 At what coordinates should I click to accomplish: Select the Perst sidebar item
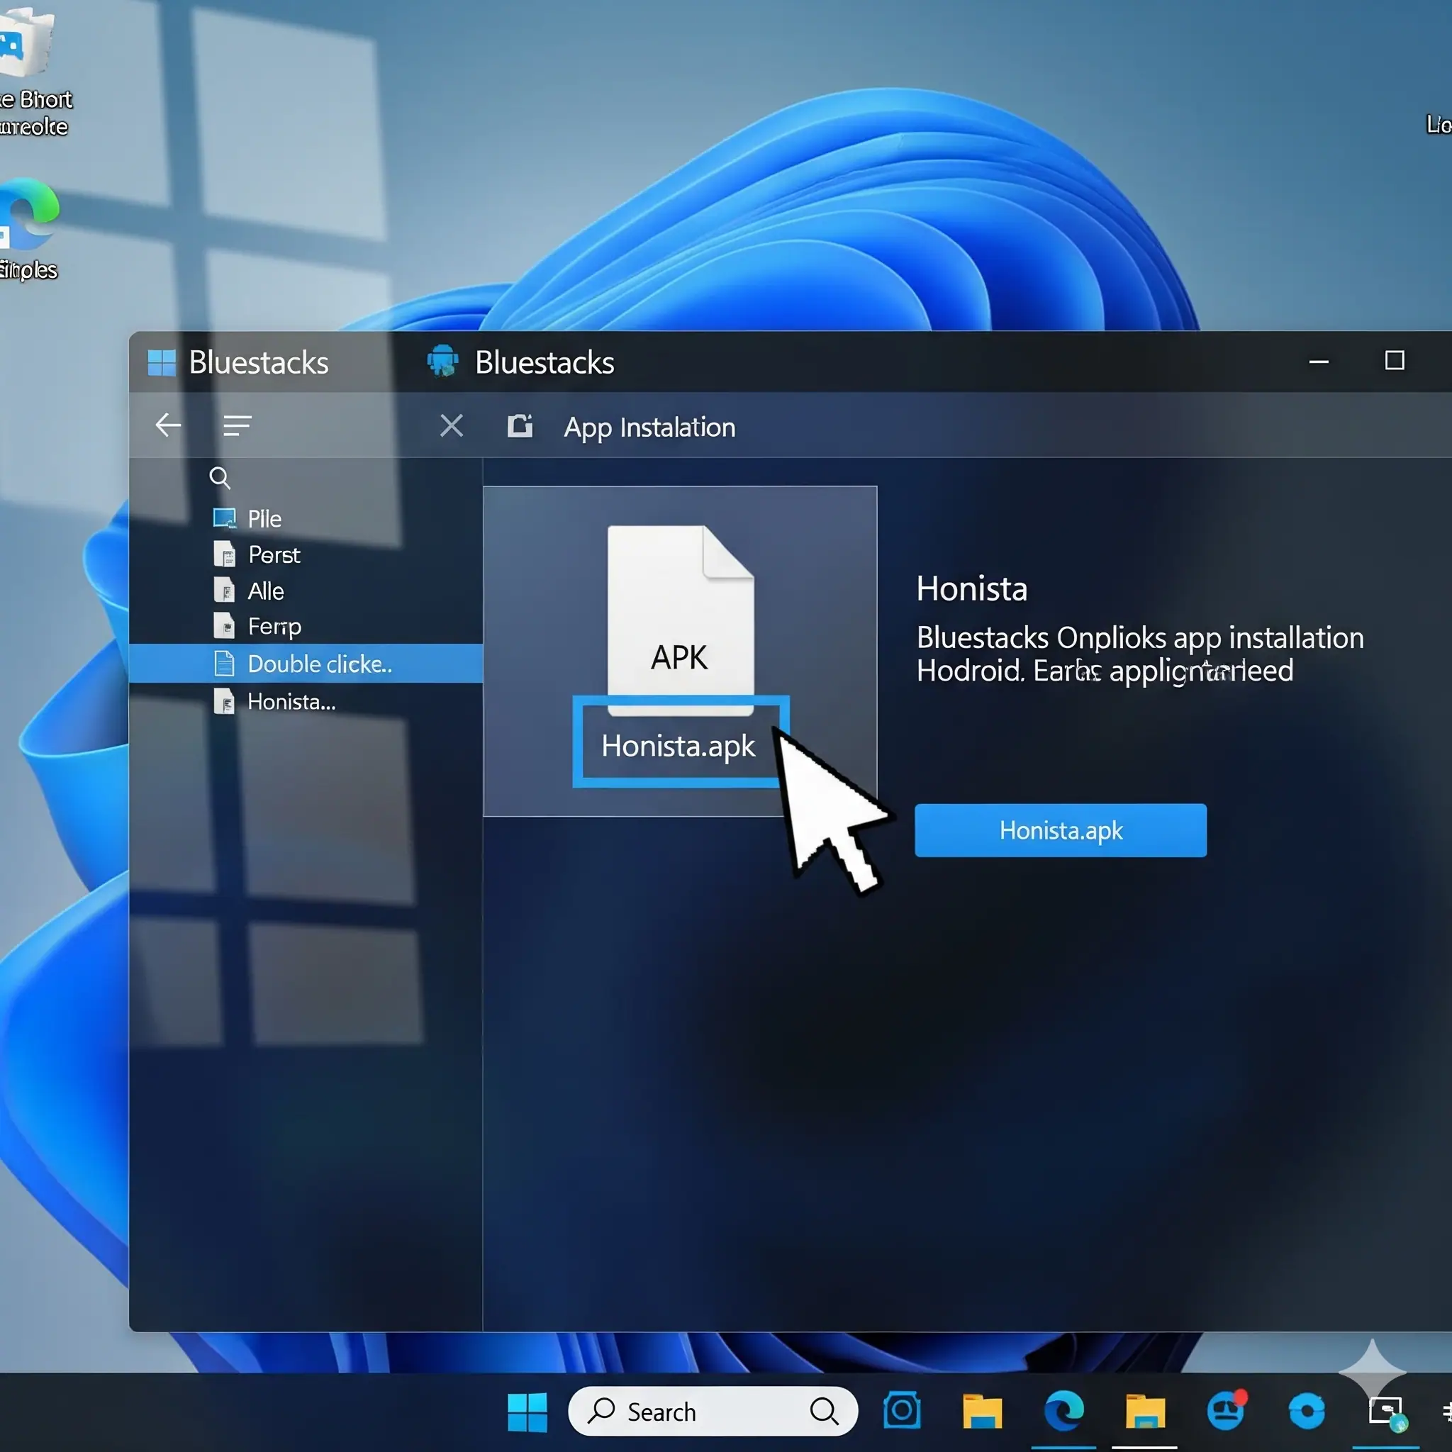click(x=256, y=554)
